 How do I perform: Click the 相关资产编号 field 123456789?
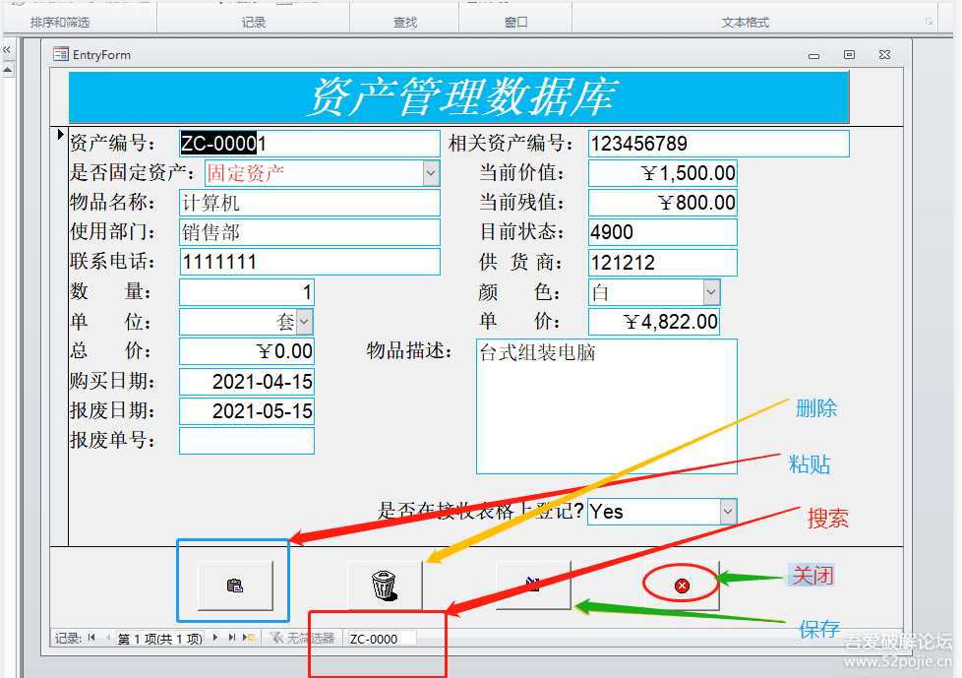[x=718, y=144]
